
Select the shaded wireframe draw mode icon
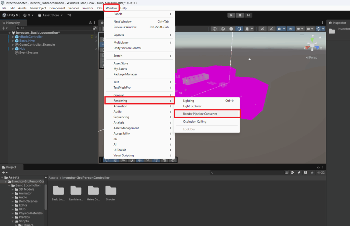(x=223, y=29)
